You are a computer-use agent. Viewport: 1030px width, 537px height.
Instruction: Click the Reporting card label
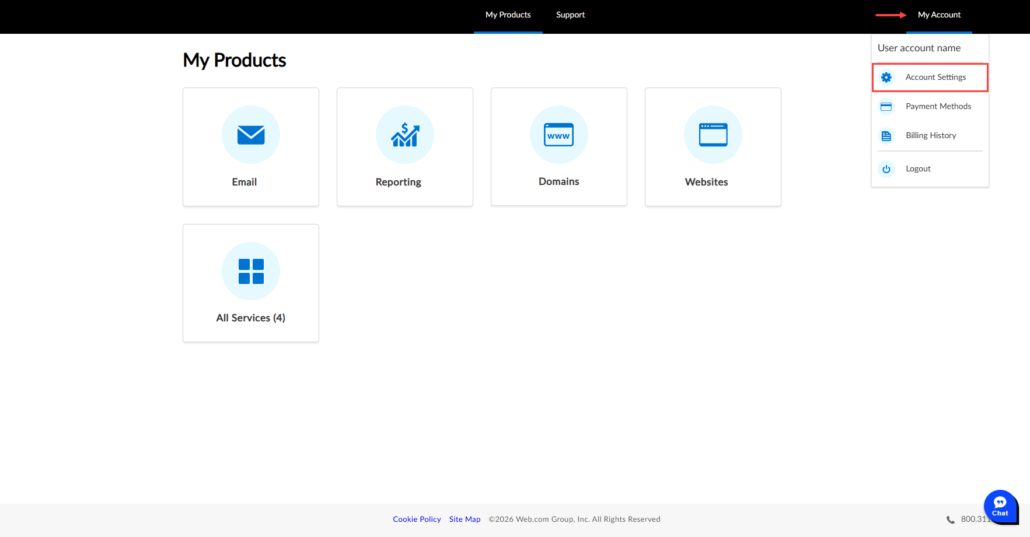tap(399, 182)
